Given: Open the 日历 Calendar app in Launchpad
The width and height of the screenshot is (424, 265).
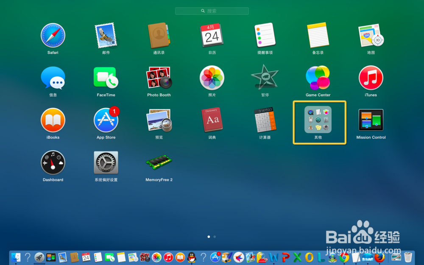Looking at the screenshot, I should pyautogui.click(x=212, y=36).
